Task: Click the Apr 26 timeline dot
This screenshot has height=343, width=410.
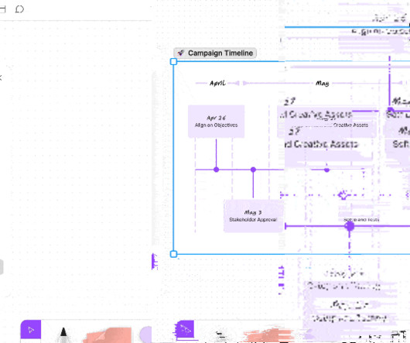Action: pyautogui.click(x=217, y=170)
